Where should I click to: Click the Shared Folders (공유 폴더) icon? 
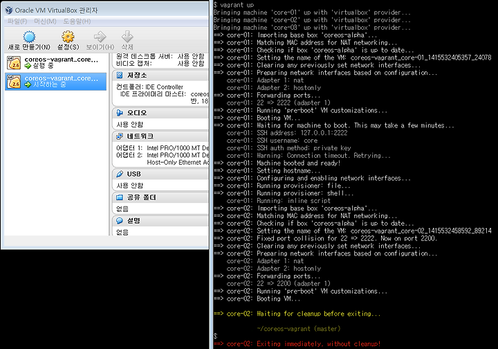[120, 197]
